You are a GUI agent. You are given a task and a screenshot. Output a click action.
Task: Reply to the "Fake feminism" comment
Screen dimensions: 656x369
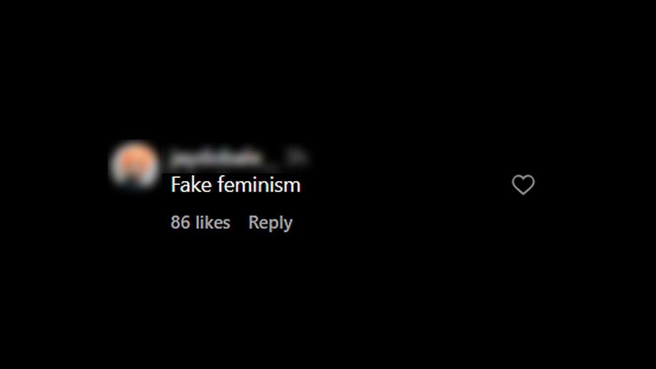coord(270,223)
